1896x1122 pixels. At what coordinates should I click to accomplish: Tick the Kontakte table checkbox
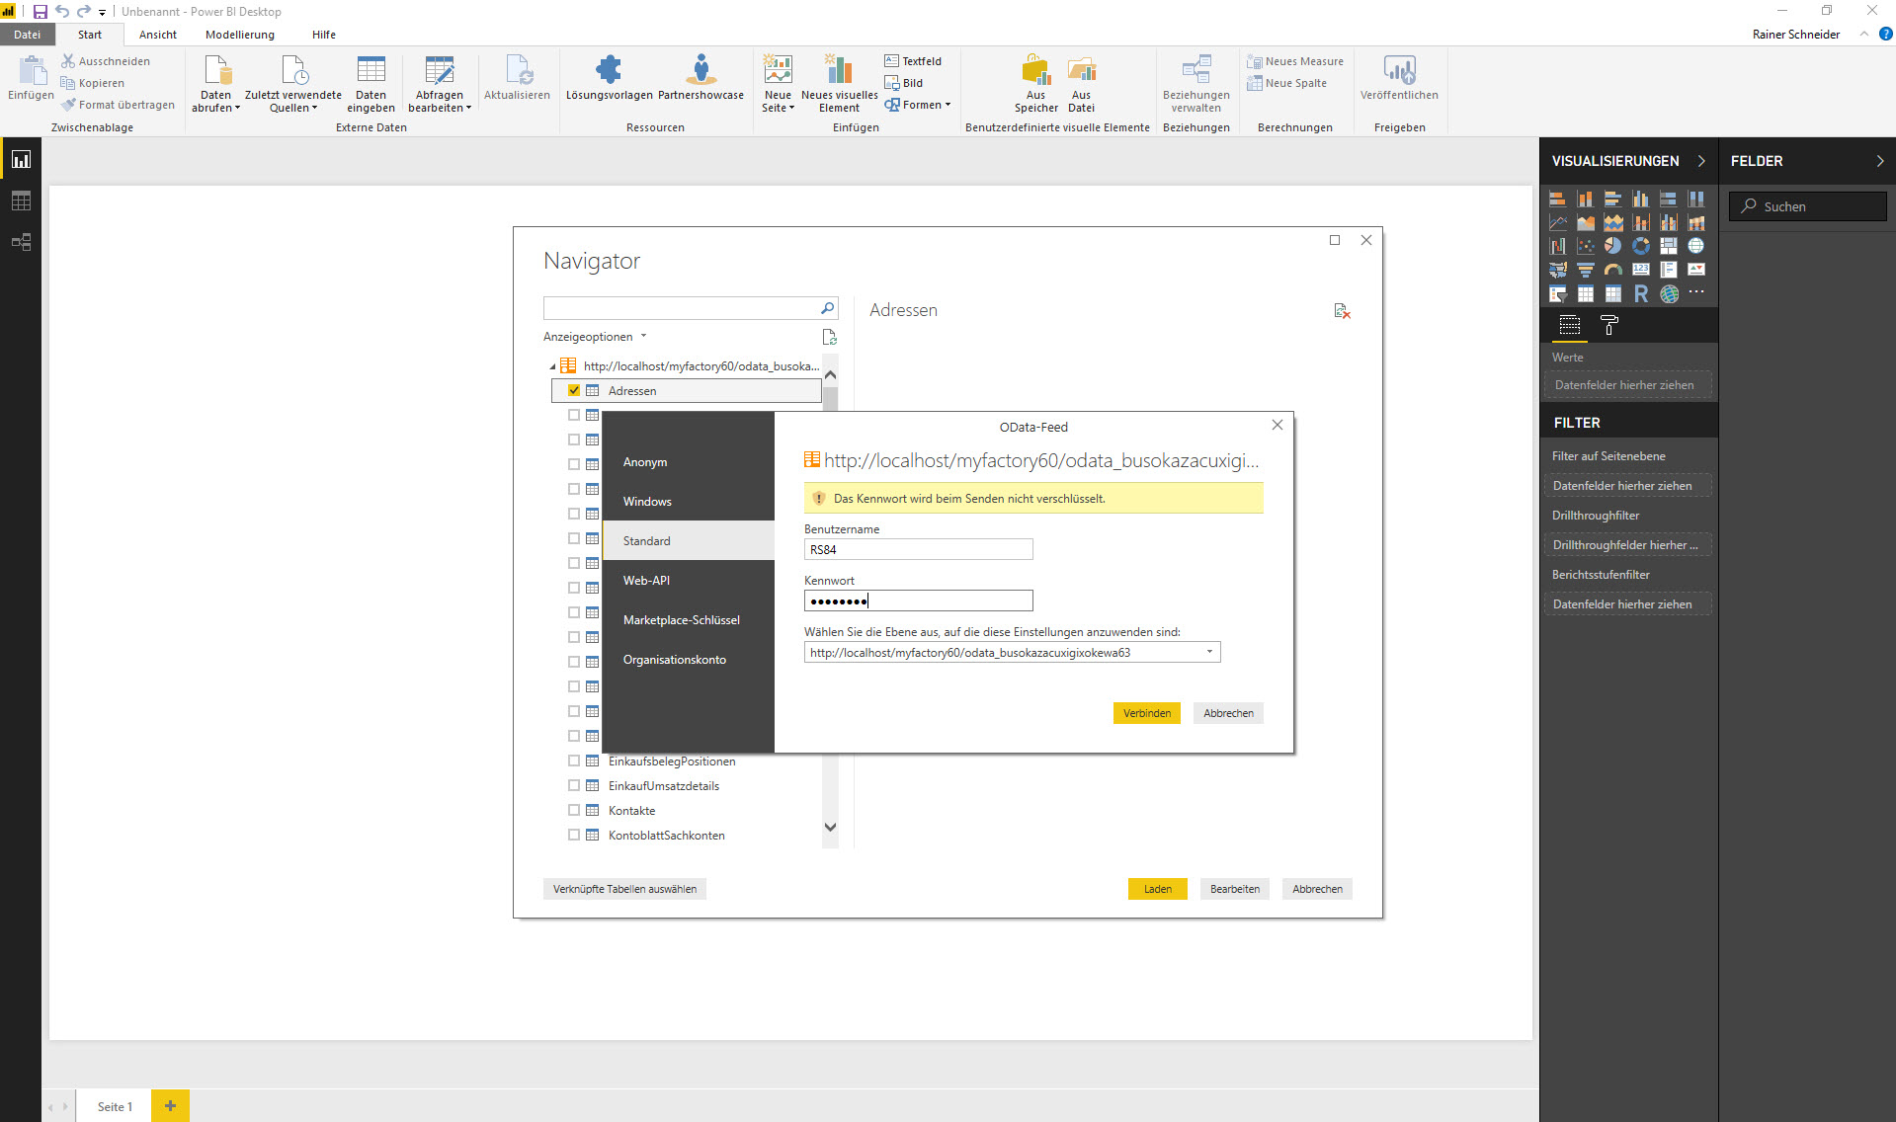(574, 811)
